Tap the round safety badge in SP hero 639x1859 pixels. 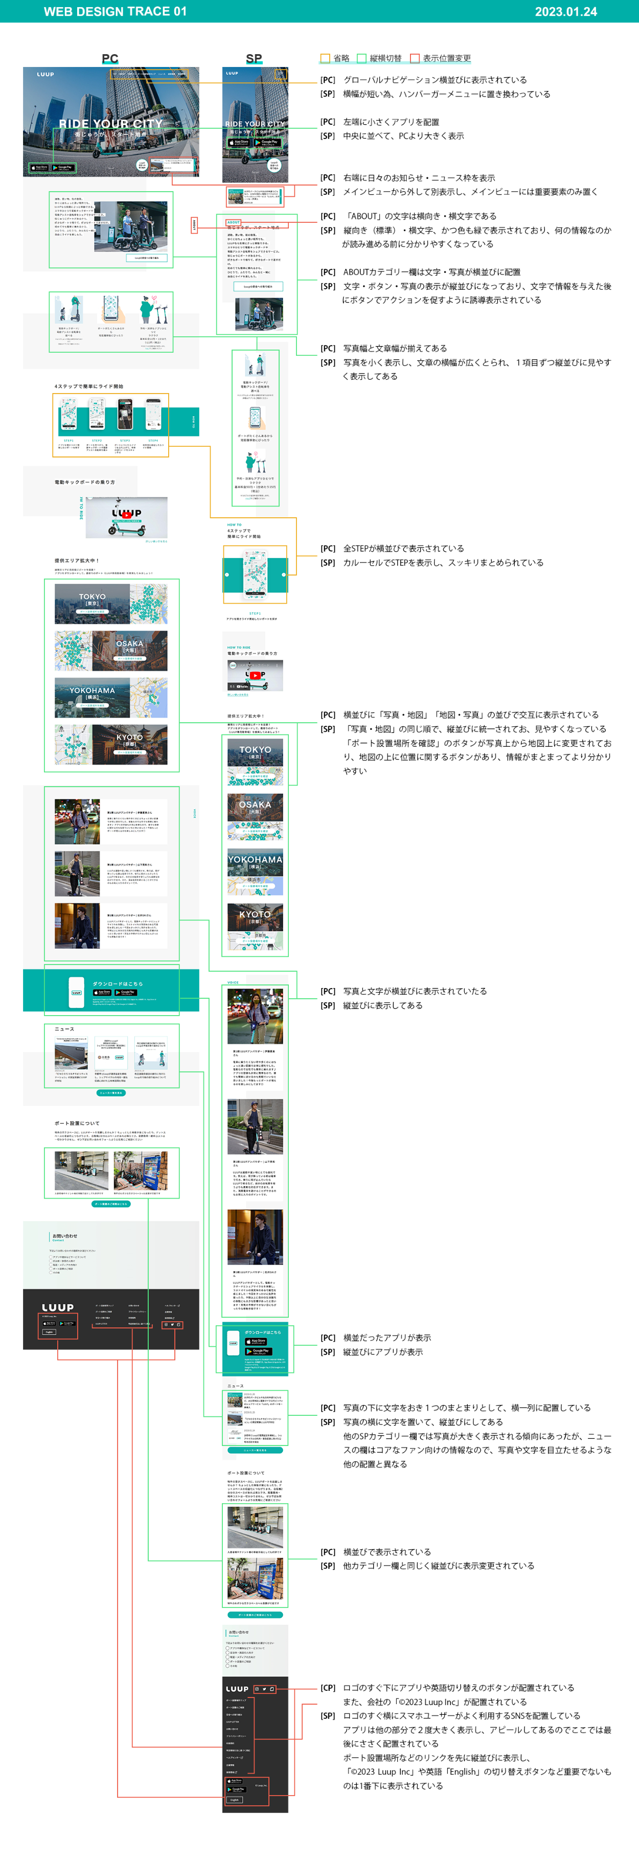pyautogui.click(x=273, y=166)
